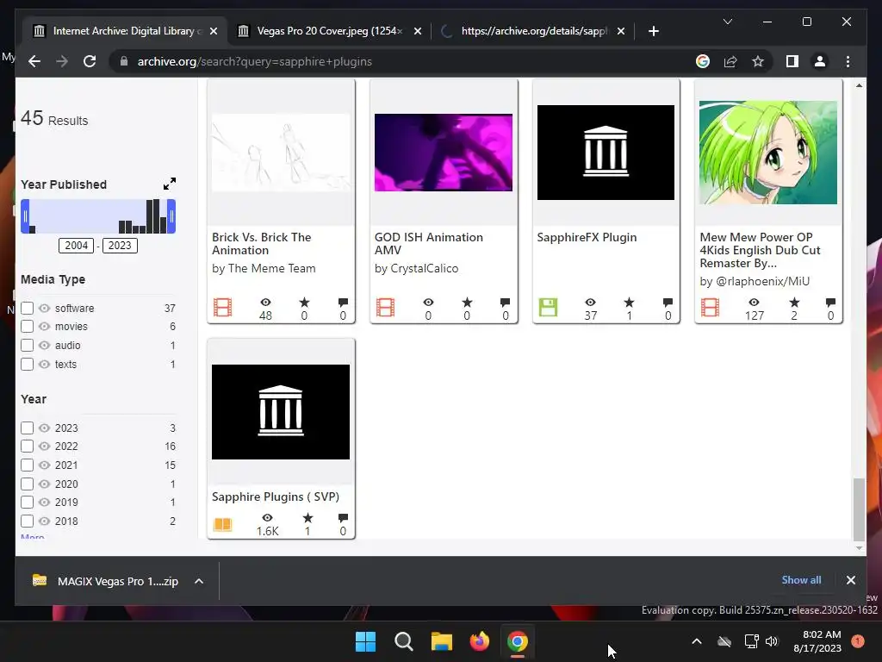Show hidden system tray icons
The width and height of the screenshot is (882, 662).
pyautogui.click(x=696, y=641)
